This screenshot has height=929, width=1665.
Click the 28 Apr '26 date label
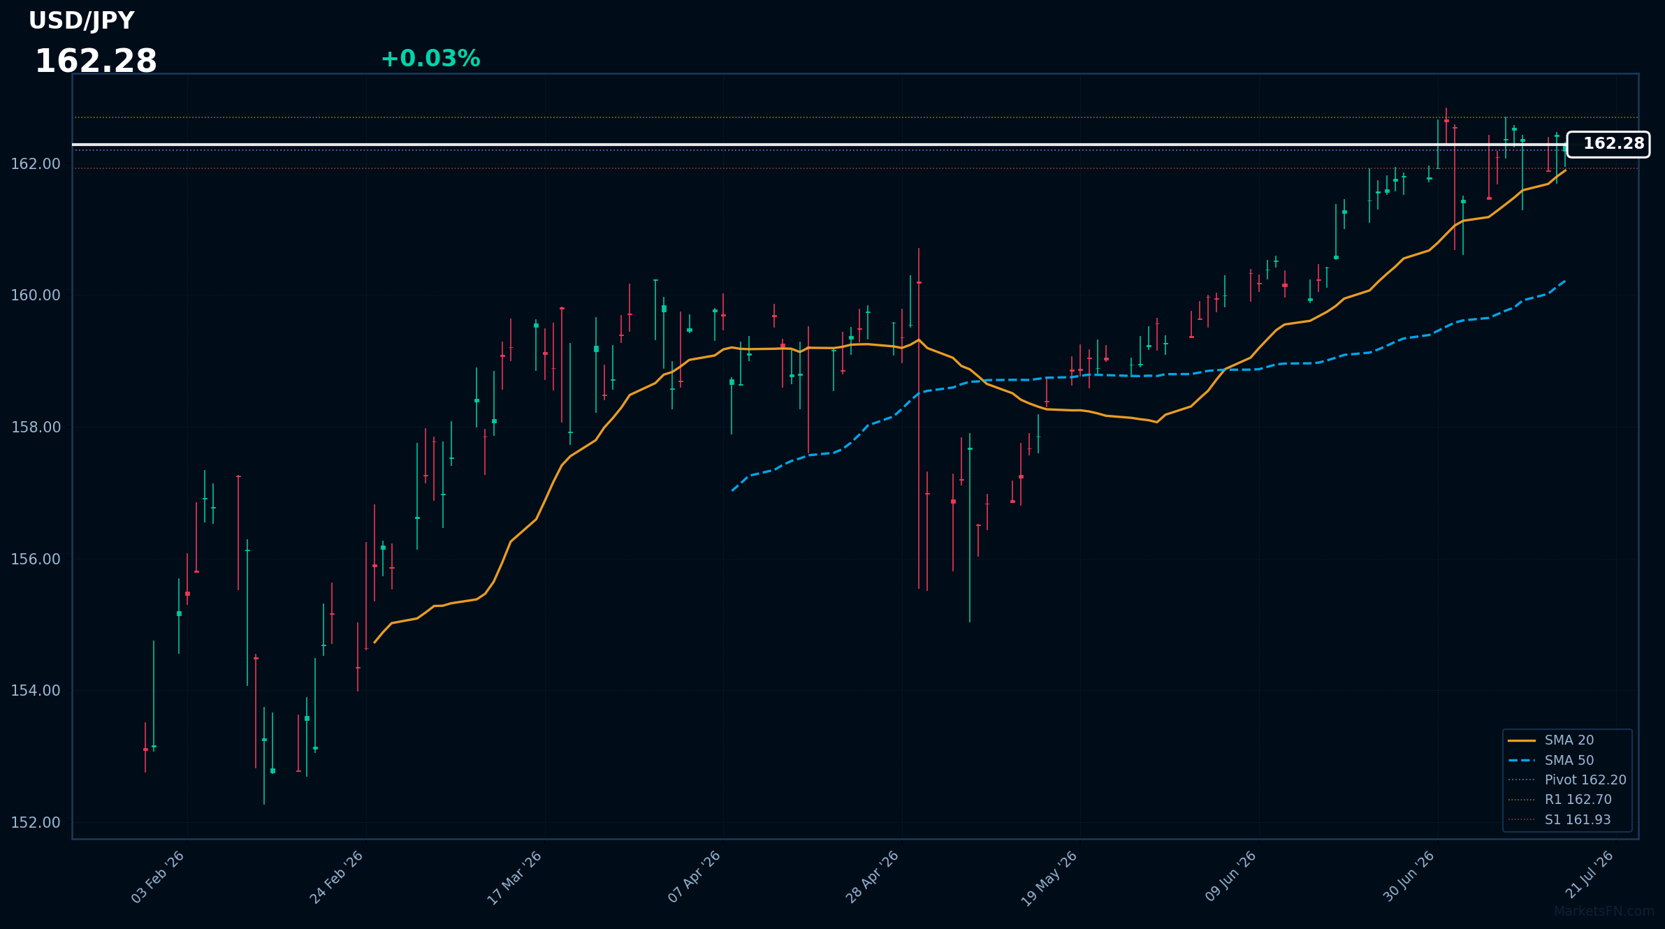pyautogui.click(x=873, y=877)
